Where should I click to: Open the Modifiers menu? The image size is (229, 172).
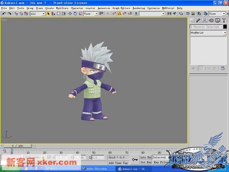pos(62,8)
